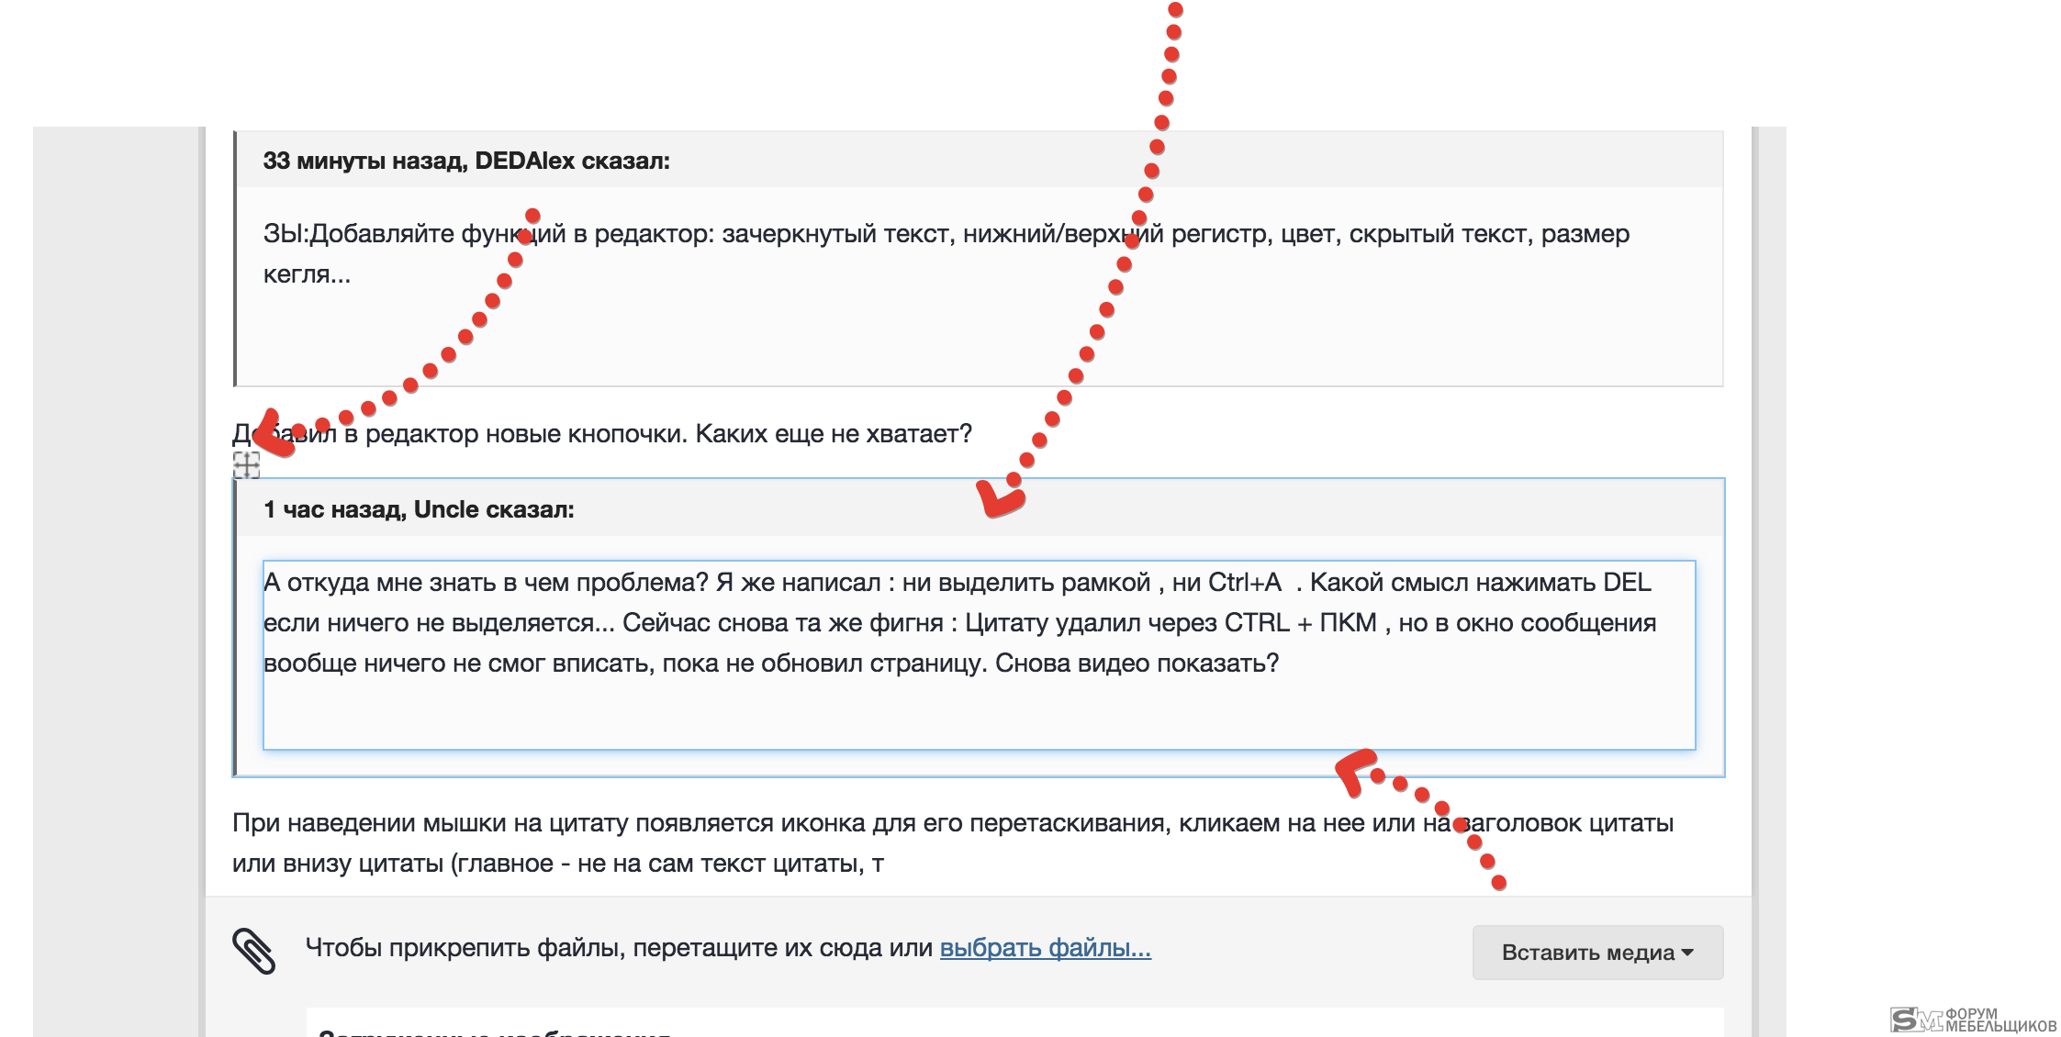
Task: Click the line 'Добавил в редактор новые кнопочки'
Action: tap(459, 433)
